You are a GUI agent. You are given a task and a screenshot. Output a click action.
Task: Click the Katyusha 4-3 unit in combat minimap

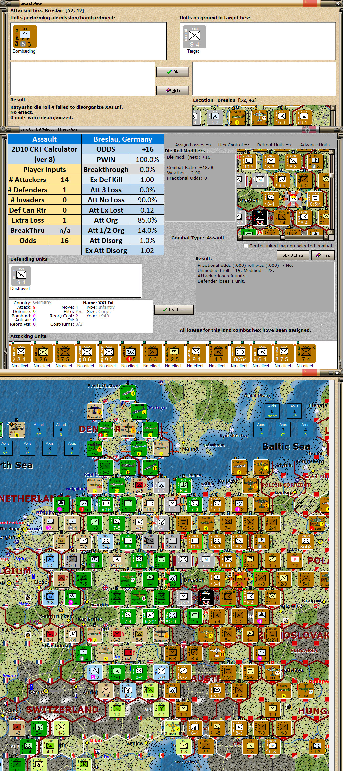coord(315,162)
